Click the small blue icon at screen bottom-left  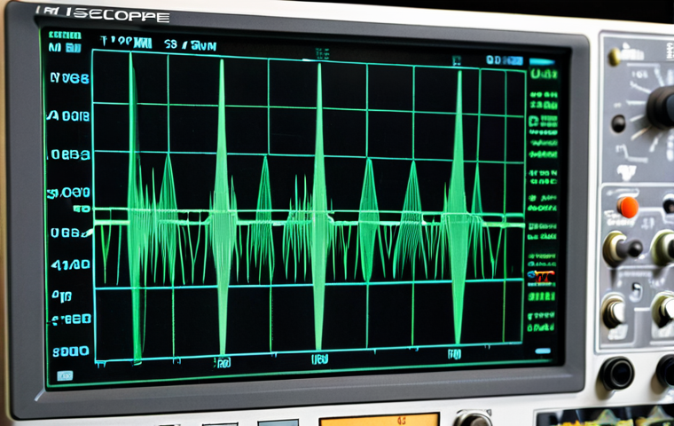[x=65, y=375]
